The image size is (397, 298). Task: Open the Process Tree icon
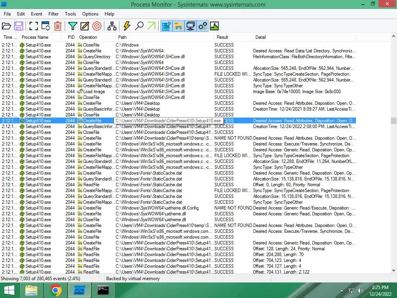[112, 26]
